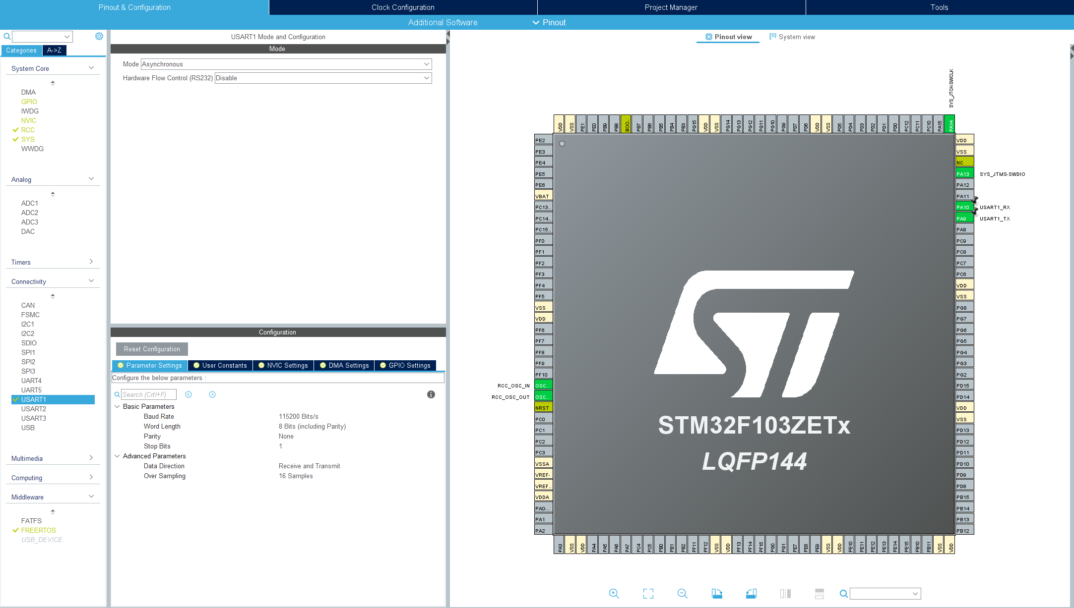Open the Hardware Flow Control dropdown
This screenshot has width=1074, height=608.
pos(323,78)
